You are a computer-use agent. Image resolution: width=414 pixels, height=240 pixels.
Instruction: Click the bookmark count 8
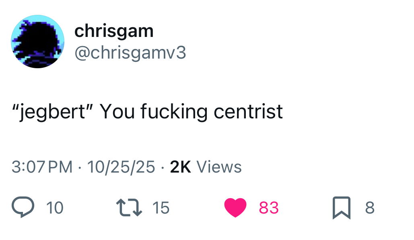coord(370,207)
